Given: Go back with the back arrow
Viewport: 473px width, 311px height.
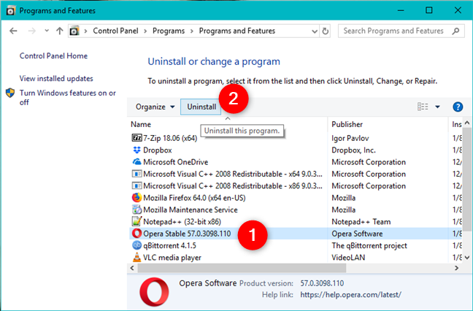Looking at the screenshot, I should [13, 31].
